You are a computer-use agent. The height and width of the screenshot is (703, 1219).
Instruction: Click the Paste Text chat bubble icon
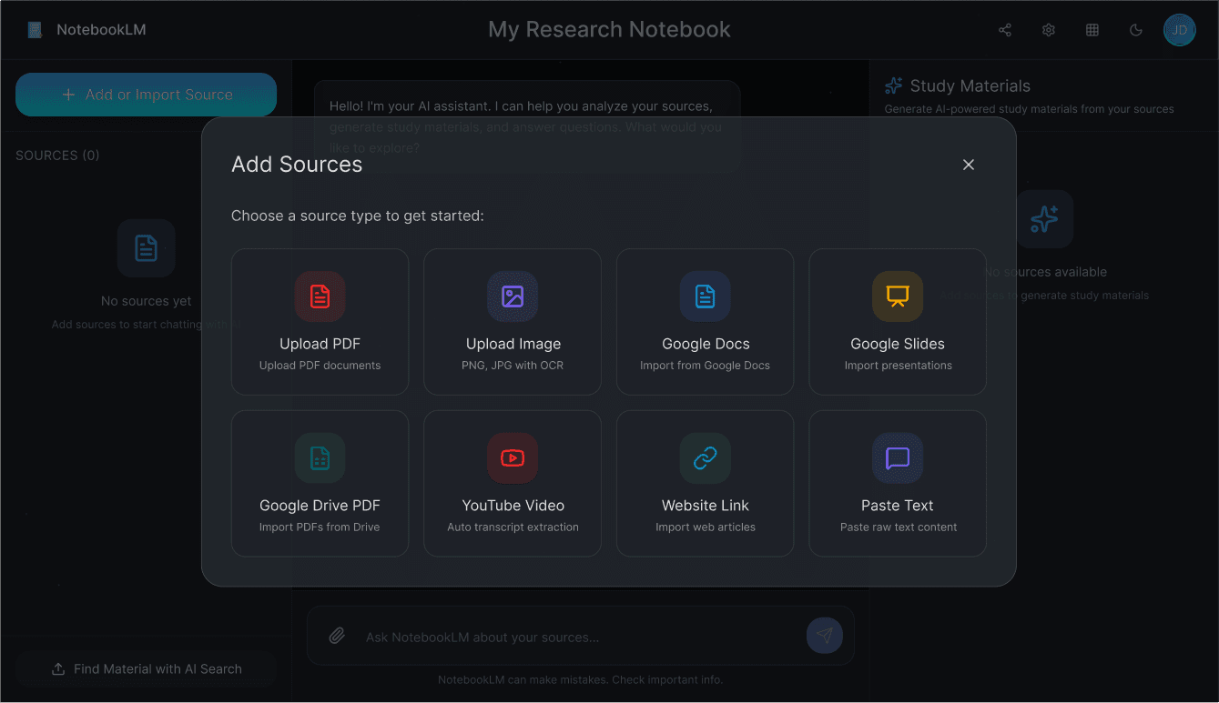pos(898,457)
